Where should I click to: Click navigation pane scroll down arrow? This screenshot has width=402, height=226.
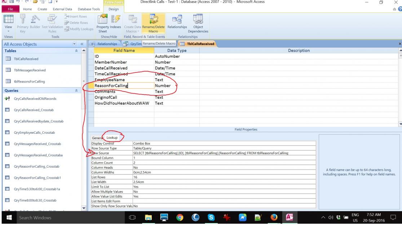(x=84, y=208)
